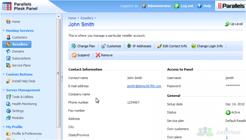Click the Up Level text link
The height and width of the screenshot is (140, 246).
coord(236,24)
